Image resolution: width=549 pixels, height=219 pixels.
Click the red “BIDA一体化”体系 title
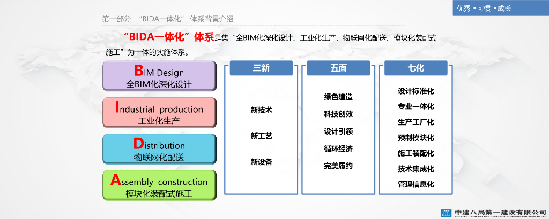pyautogui.click(x=169, y=37)
